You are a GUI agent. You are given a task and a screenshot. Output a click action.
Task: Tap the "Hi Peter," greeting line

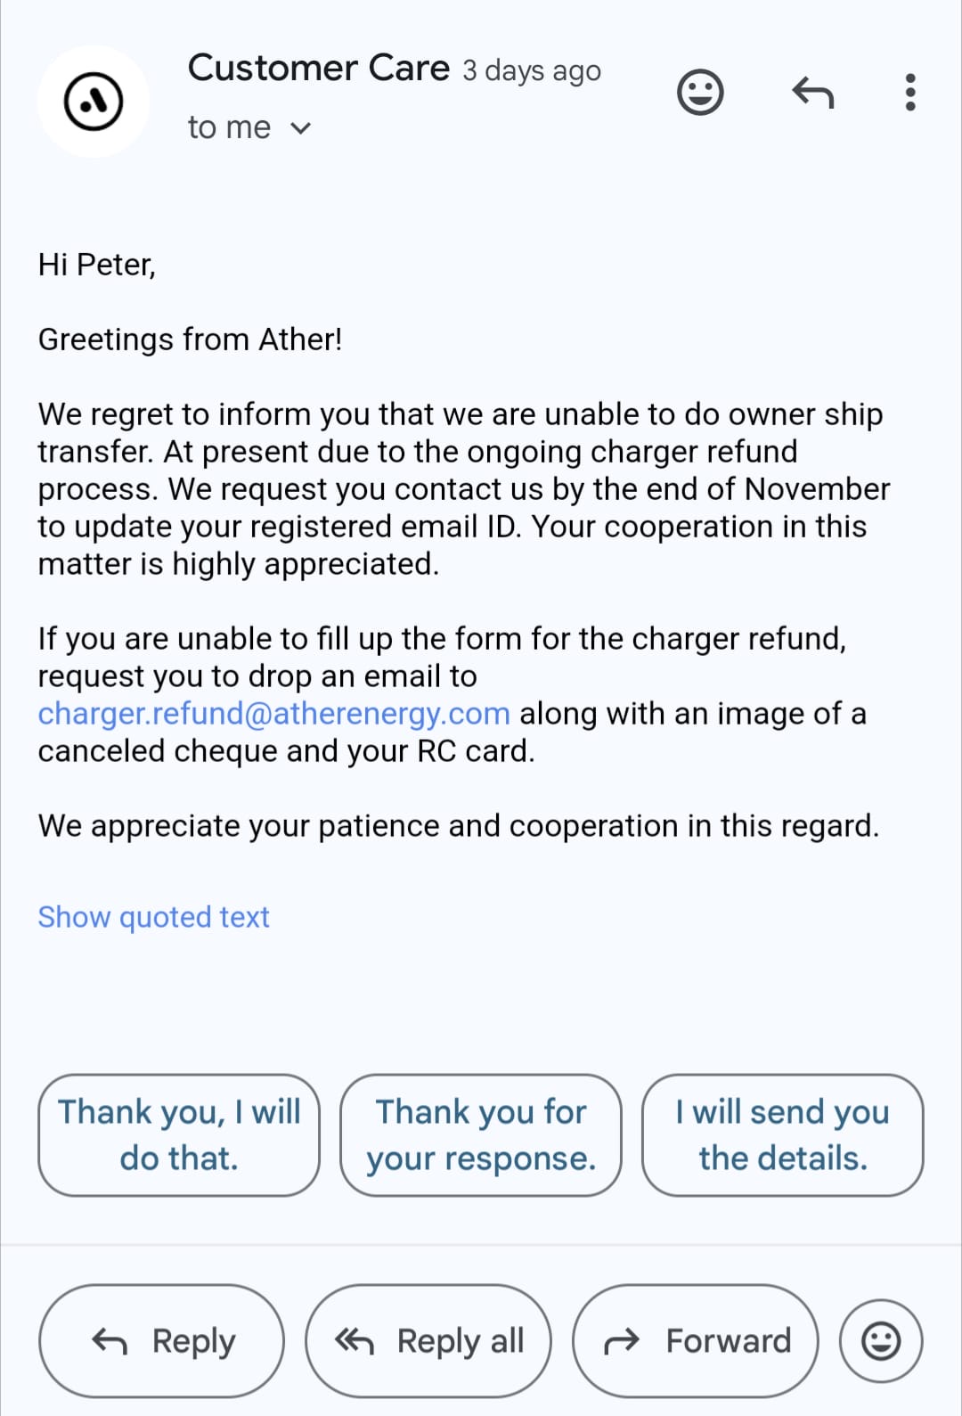pos(97,265)
